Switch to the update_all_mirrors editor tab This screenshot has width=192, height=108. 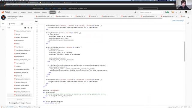pyautogui.click(x=109, y=16)
